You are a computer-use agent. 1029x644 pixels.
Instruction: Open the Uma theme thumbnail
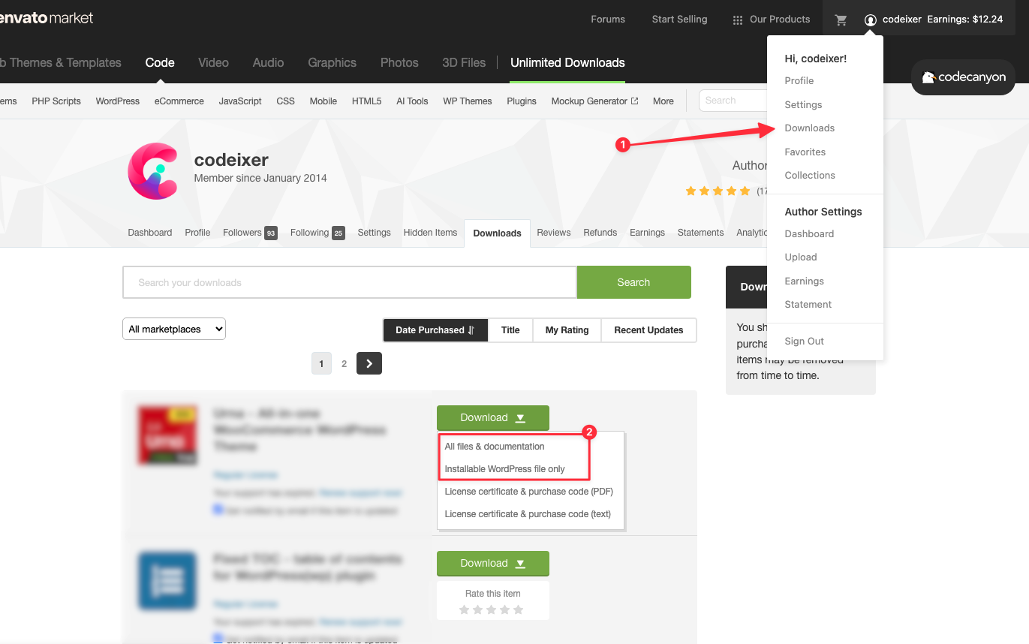pyautogui.click(x=167, y=435)
